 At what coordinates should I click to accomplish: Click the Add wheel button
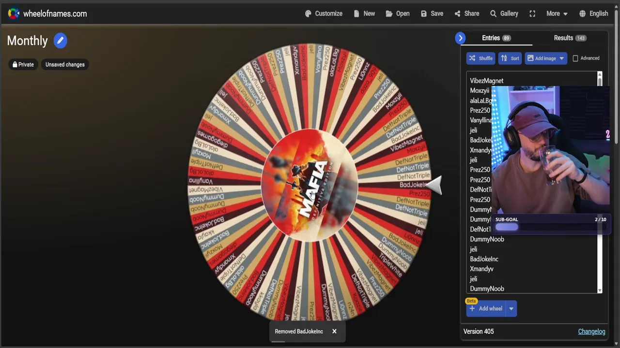[486, 308]
